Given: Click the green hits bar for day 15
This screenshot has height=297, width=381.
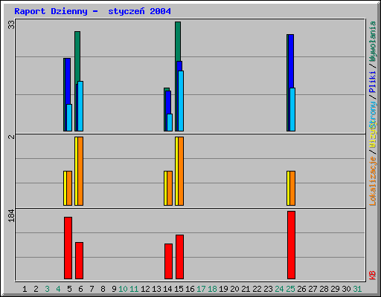Looking at the screenshot, I should click(178, 42).
